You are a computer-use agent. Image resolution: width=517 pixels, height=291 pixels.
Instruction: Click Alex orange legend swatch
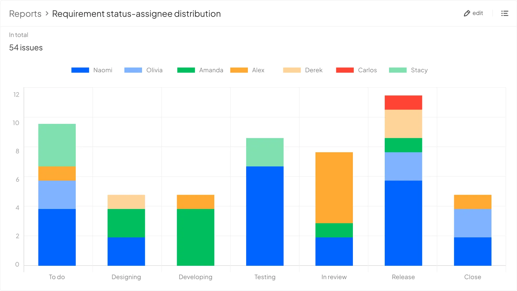[239, 70]
